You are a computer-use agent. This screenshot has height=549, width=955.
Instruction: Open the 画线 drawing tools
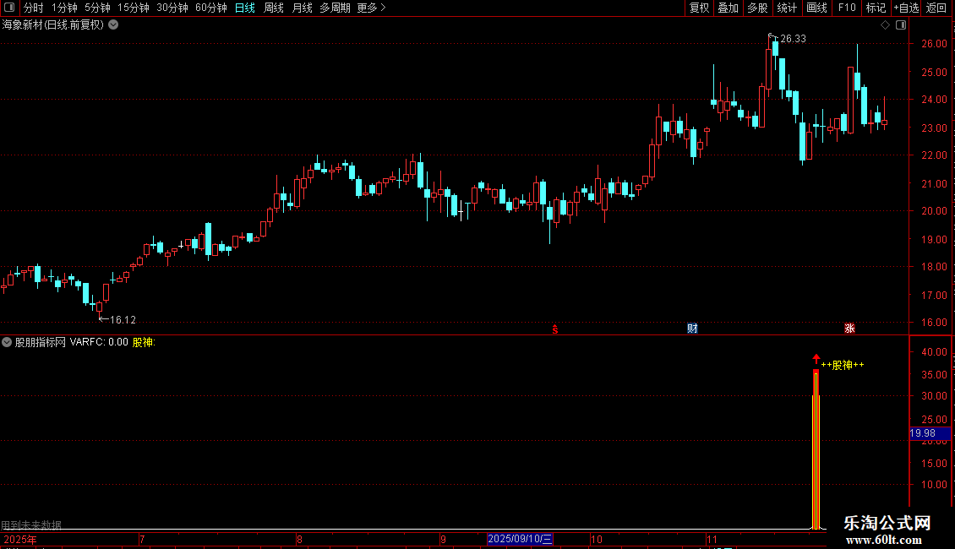(x=816, y=8)
